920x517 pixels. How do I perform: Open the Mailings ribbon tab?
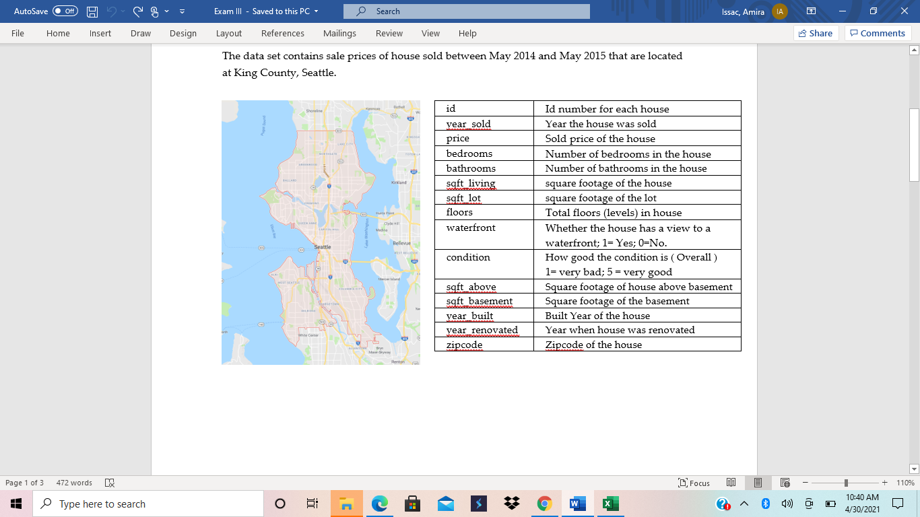pyautogui.click(x=339, y=33)
